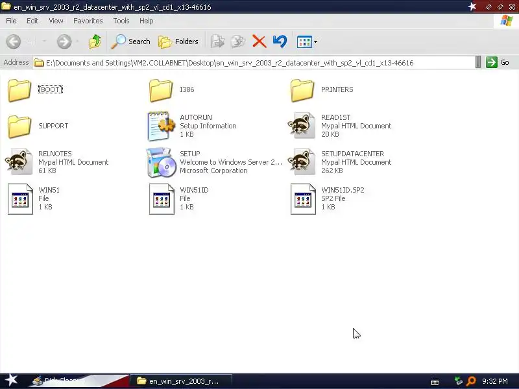The width and height of the screenshot is (519, 389).
Task: Click the star button in title bar
Action: click(x=472, y=6)
